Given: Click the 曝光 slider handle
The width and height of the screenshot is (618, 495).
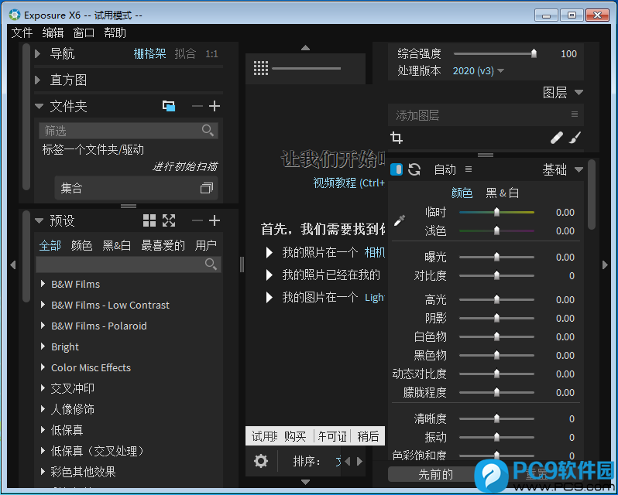Looking at the screenshot, I should pos(496,258).
